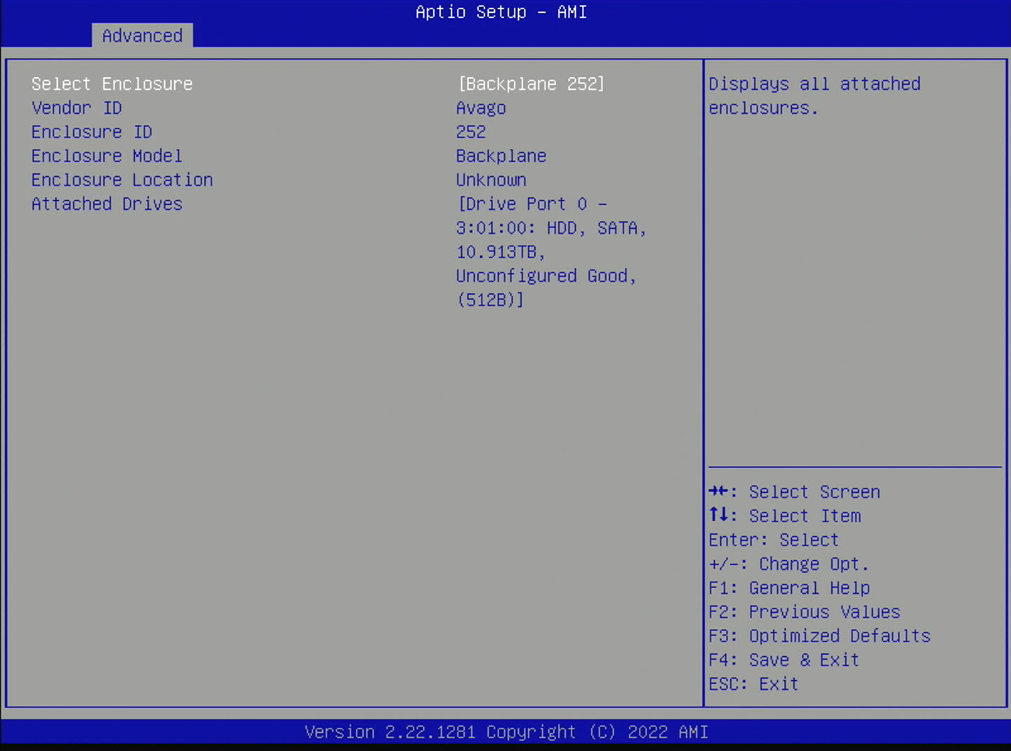The image size is (1011, 751).
Task: Click the F2: Previous Values hint
Action: [x=805, y=611]
